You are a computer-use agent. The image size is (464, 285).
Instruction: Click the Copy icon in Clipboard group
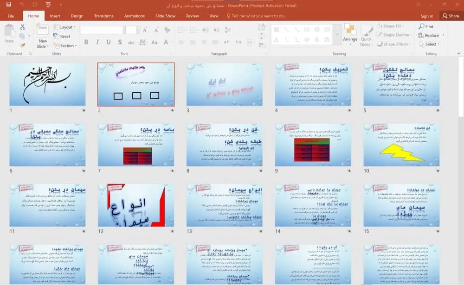(22, 36)
